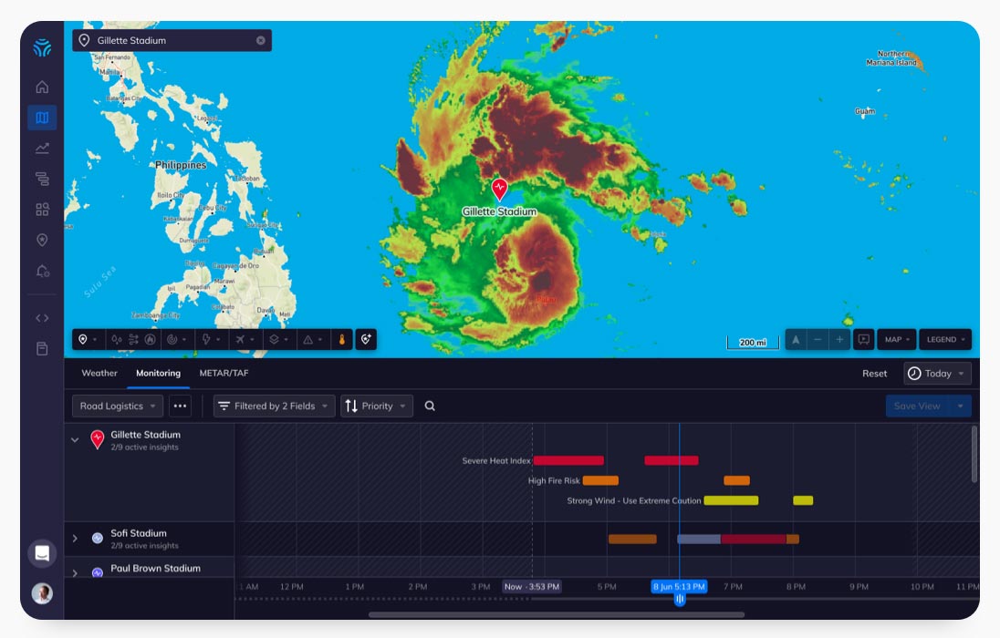Viewport: 1000px width, 638px height.
Task: Select the map view sidebar icon
Action: coord(42,118)
